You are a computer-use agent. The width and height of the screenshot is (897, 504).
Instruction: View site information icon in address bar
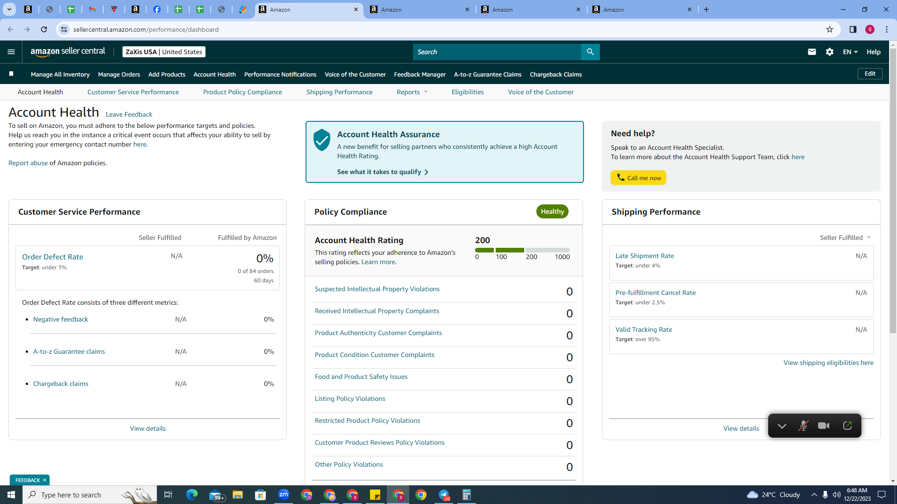(x=64, y=29)
